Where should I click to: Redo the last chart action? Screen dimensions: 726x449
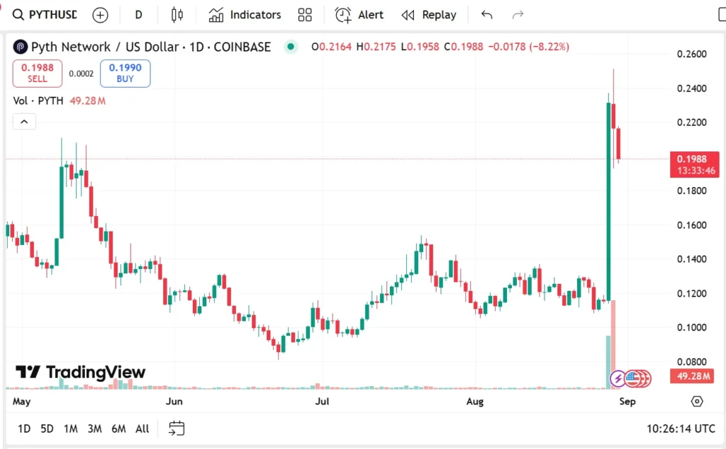pyautogui.click(x=518, y=15)
